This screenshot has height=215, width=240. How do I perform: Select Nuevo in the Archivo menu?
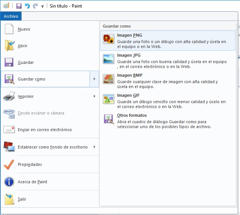pos(50,29)
